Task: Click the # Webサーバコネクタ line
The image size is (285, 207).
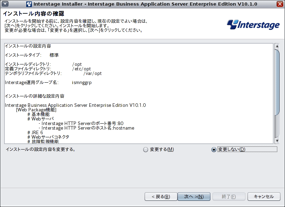Action: pyautogui.click(x=48, y=137)
